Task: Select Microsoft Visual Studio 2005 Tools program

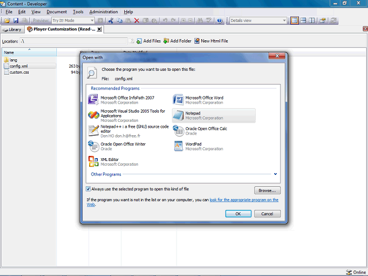Action: click(x=128, y=116)
